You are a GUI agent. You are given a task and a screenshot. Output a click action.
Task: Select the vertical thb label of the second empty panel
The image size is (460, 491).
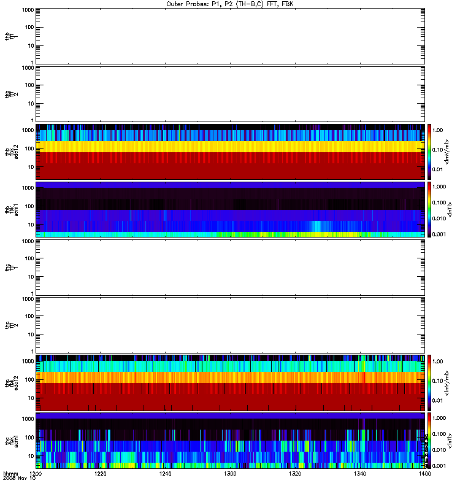[x=12, y=95]
